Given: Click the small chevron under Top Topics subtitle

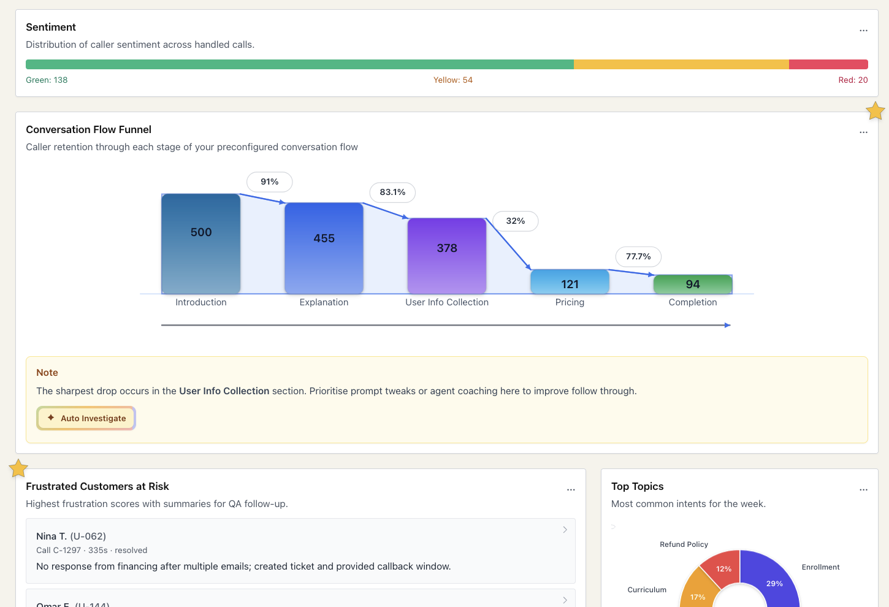Looking at the screenshot, I should pyautogui.click(x=613, y=527).
